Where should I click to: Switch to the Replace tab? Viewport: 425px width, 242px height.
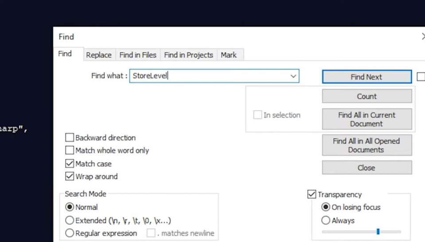click(x=98, y=55)
